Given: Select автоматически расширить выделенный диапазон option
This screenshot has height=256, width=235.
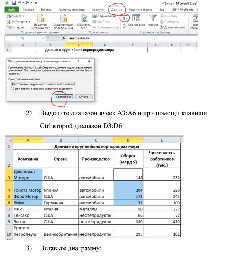Looking at the screenshot, I should [x=42, y=84].
